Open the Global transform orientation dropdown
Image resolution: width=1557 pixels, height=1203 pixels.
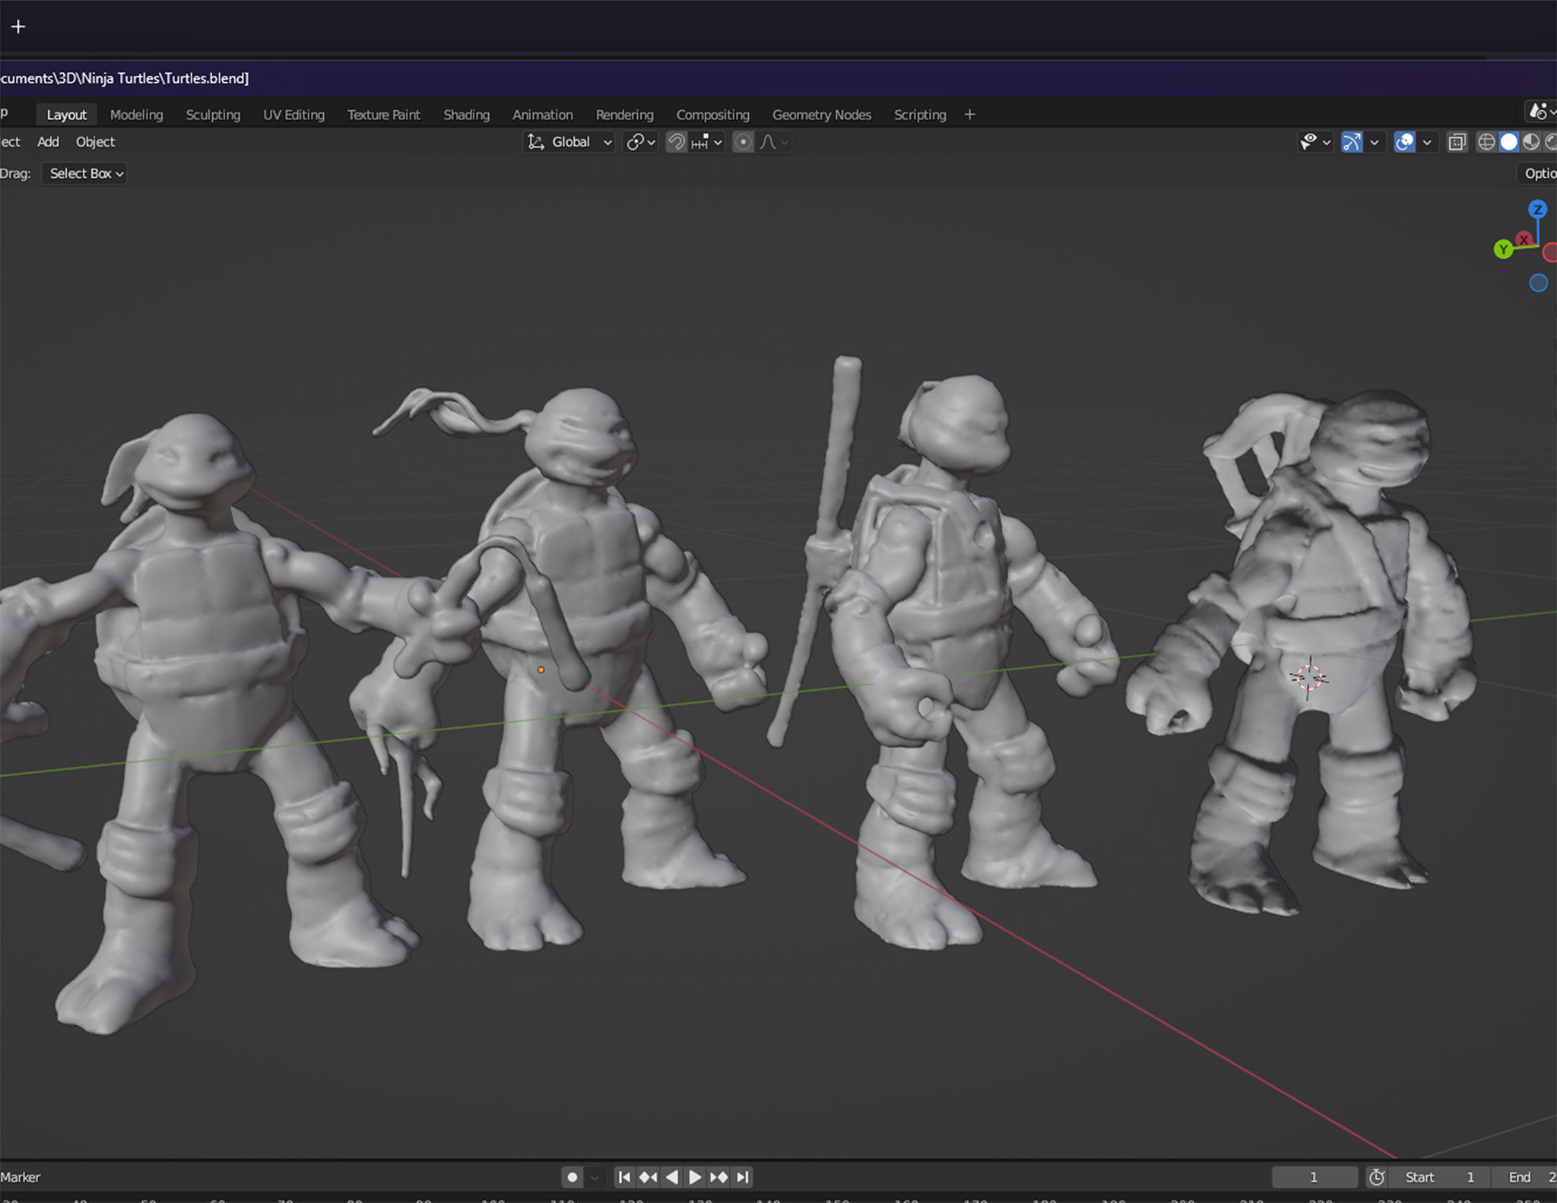tap(570, 142)
